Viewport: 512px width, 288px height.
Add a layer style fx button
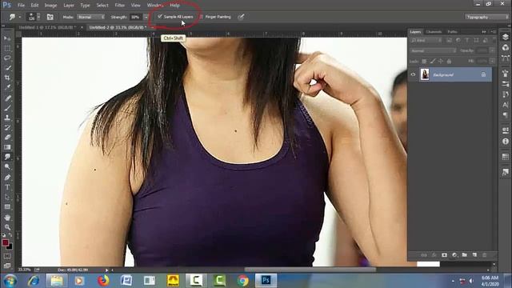(434, 254)
